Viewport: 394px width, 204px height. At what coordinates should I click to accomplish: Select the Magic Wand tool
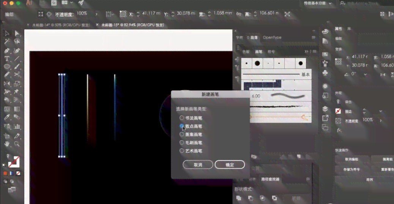[x=7, y=41]
